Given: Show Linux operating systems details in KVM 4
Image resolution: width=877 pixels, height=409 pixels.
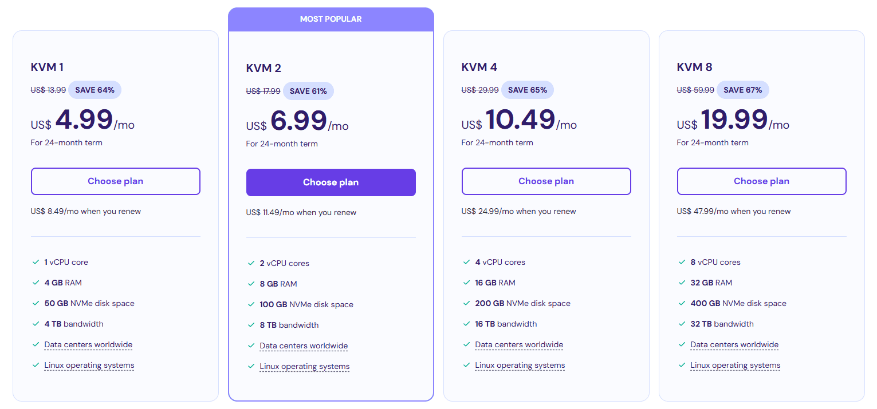Looking at the screenshot, I should (520, 366).
